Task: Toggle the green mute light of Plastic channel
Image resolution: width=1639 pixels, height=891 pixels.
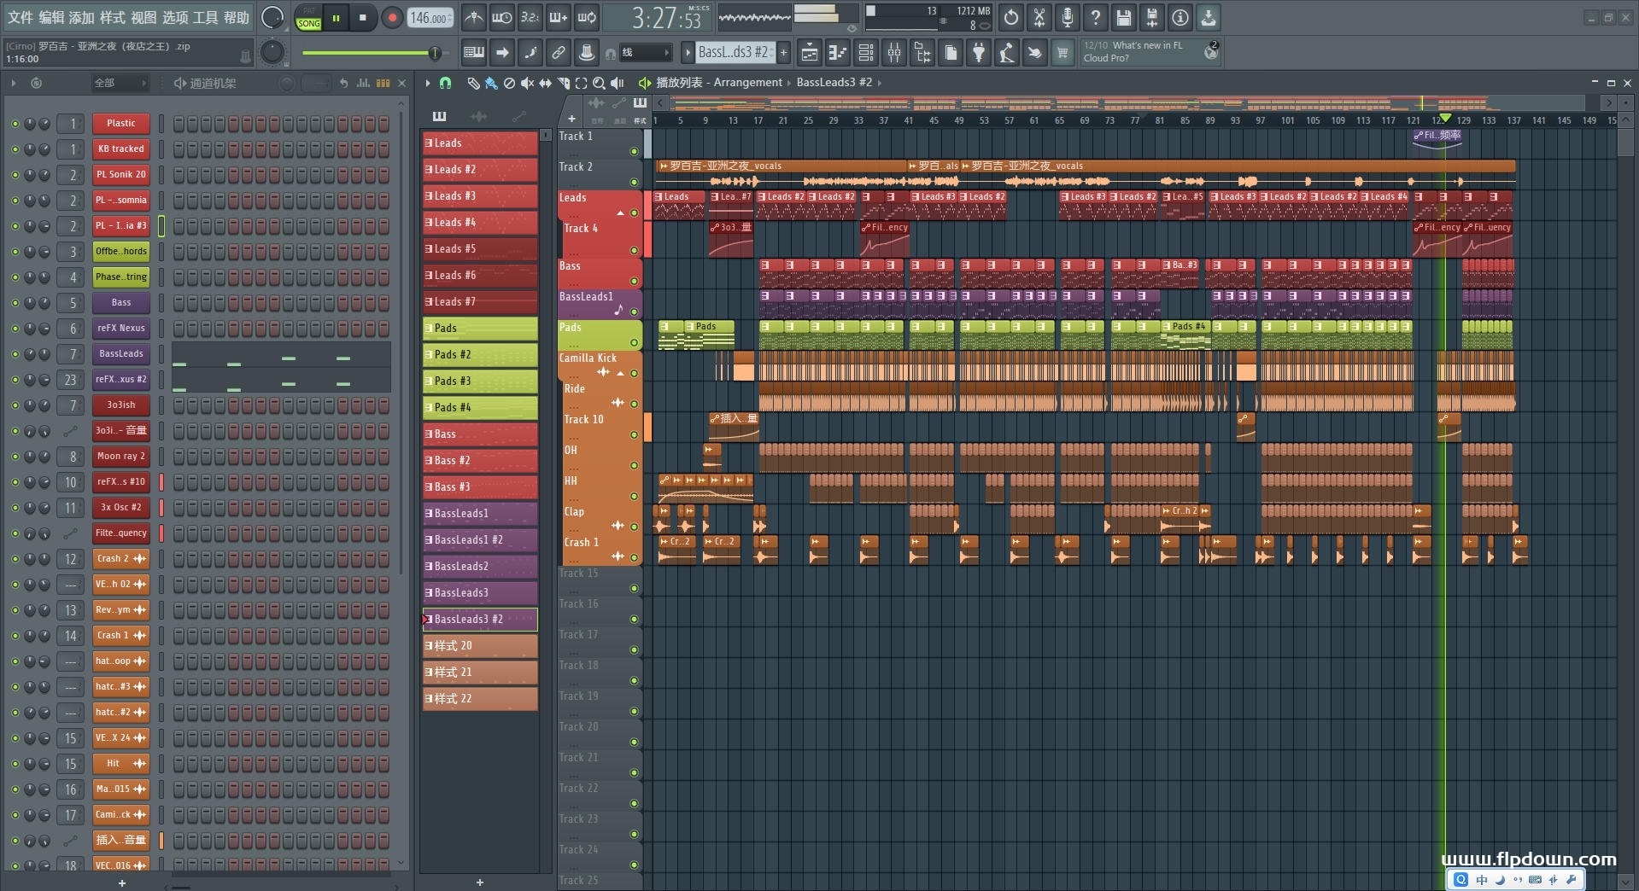Action: (15, 124)
